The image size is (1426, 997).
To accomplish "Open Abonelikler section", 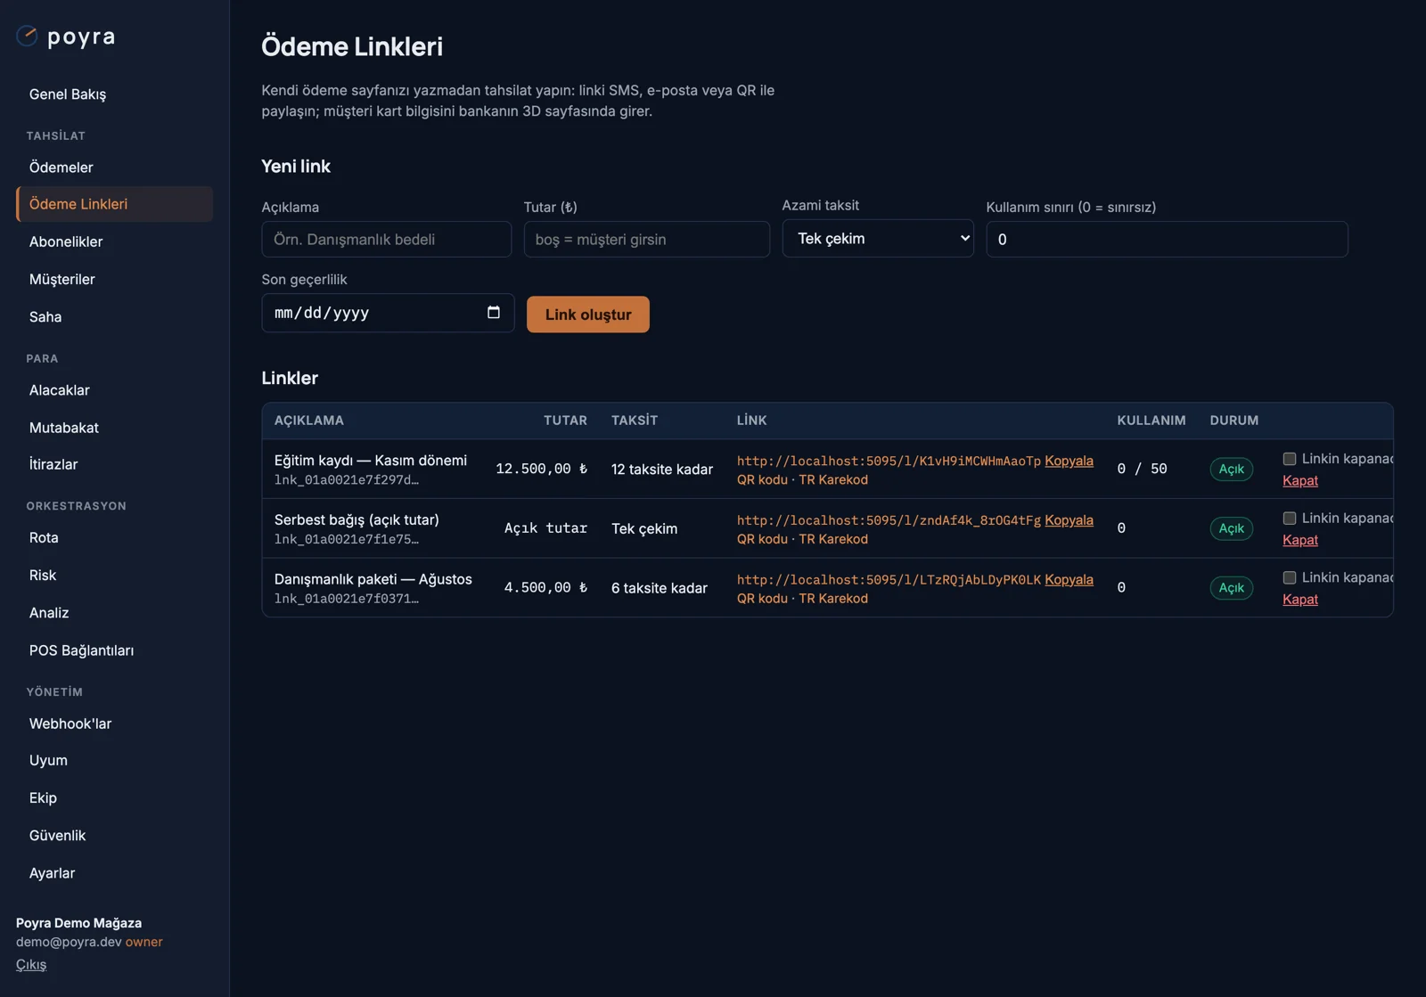I will 66,241.
